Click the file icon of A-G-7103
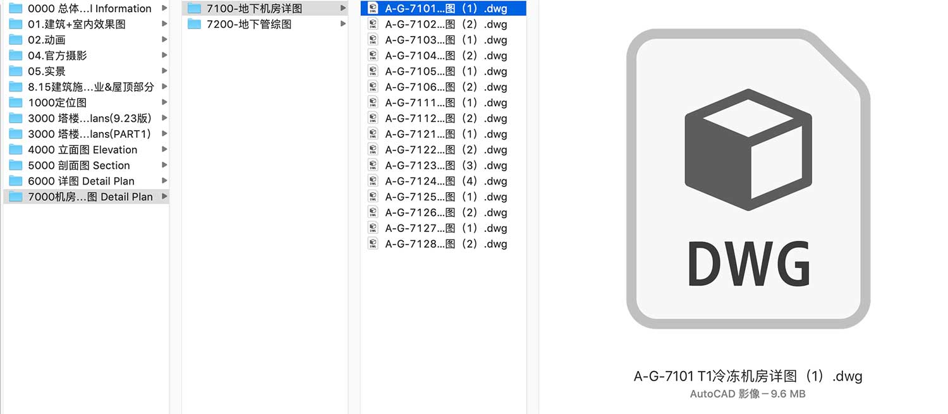The width and height of the screenshot is (948, 414). 374,40
